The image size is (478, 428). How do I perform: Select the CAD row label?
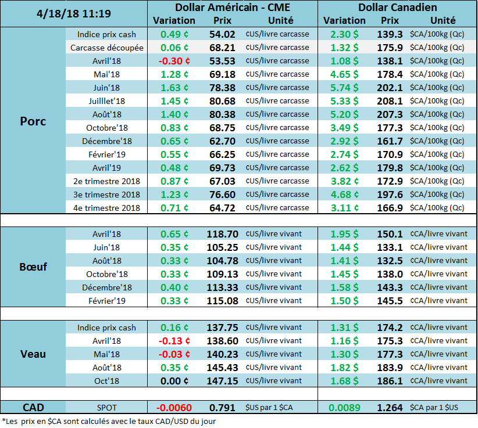click(x=33, y=407)
